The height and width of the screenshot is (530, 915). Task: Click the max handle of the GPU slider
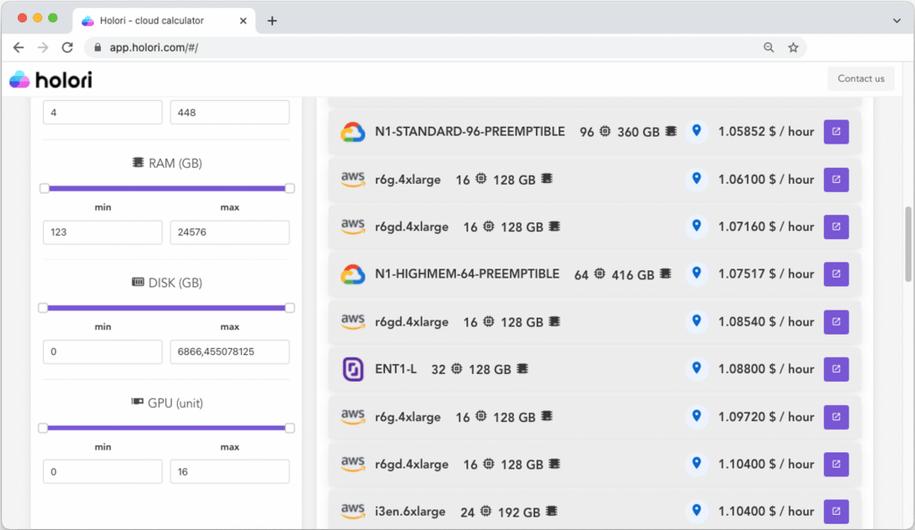point(289,427)
